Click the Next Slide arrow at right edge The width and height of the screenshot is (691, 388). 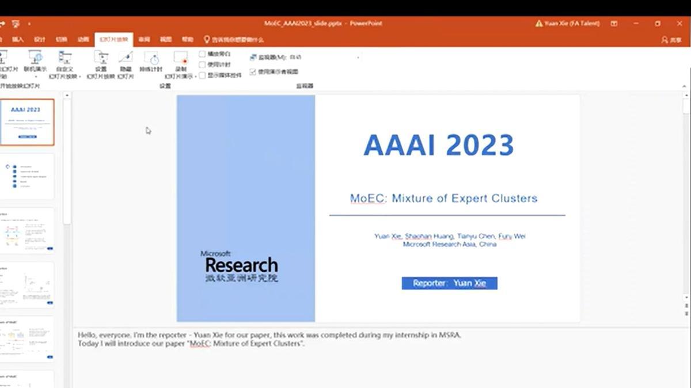click(x=686, y=313)
